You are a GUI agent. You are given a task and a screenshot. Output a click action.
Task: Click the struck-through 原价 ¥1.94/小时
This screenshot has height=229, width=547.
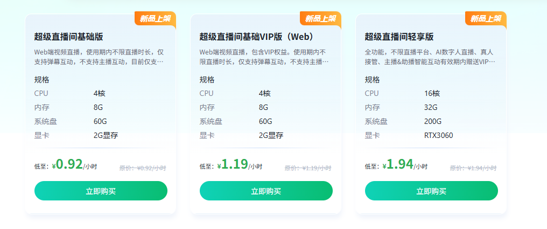(x=473, y=168)
